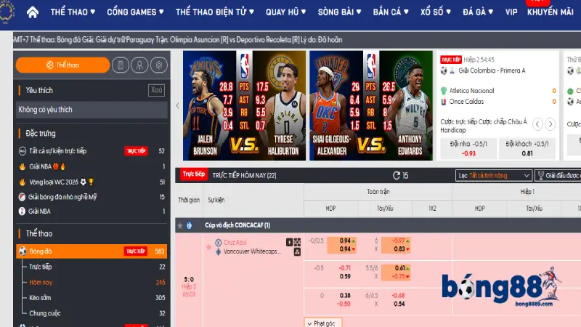This screenshot has width=581, height=327.
Task: Click the Giải Colombia - Primera A title
Action: 492,70
